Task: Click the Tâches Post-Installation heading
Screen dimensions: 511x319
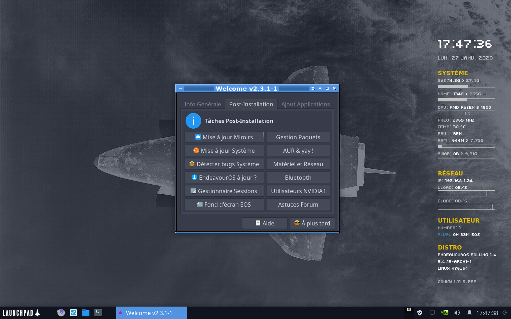Action: (239, 121)
